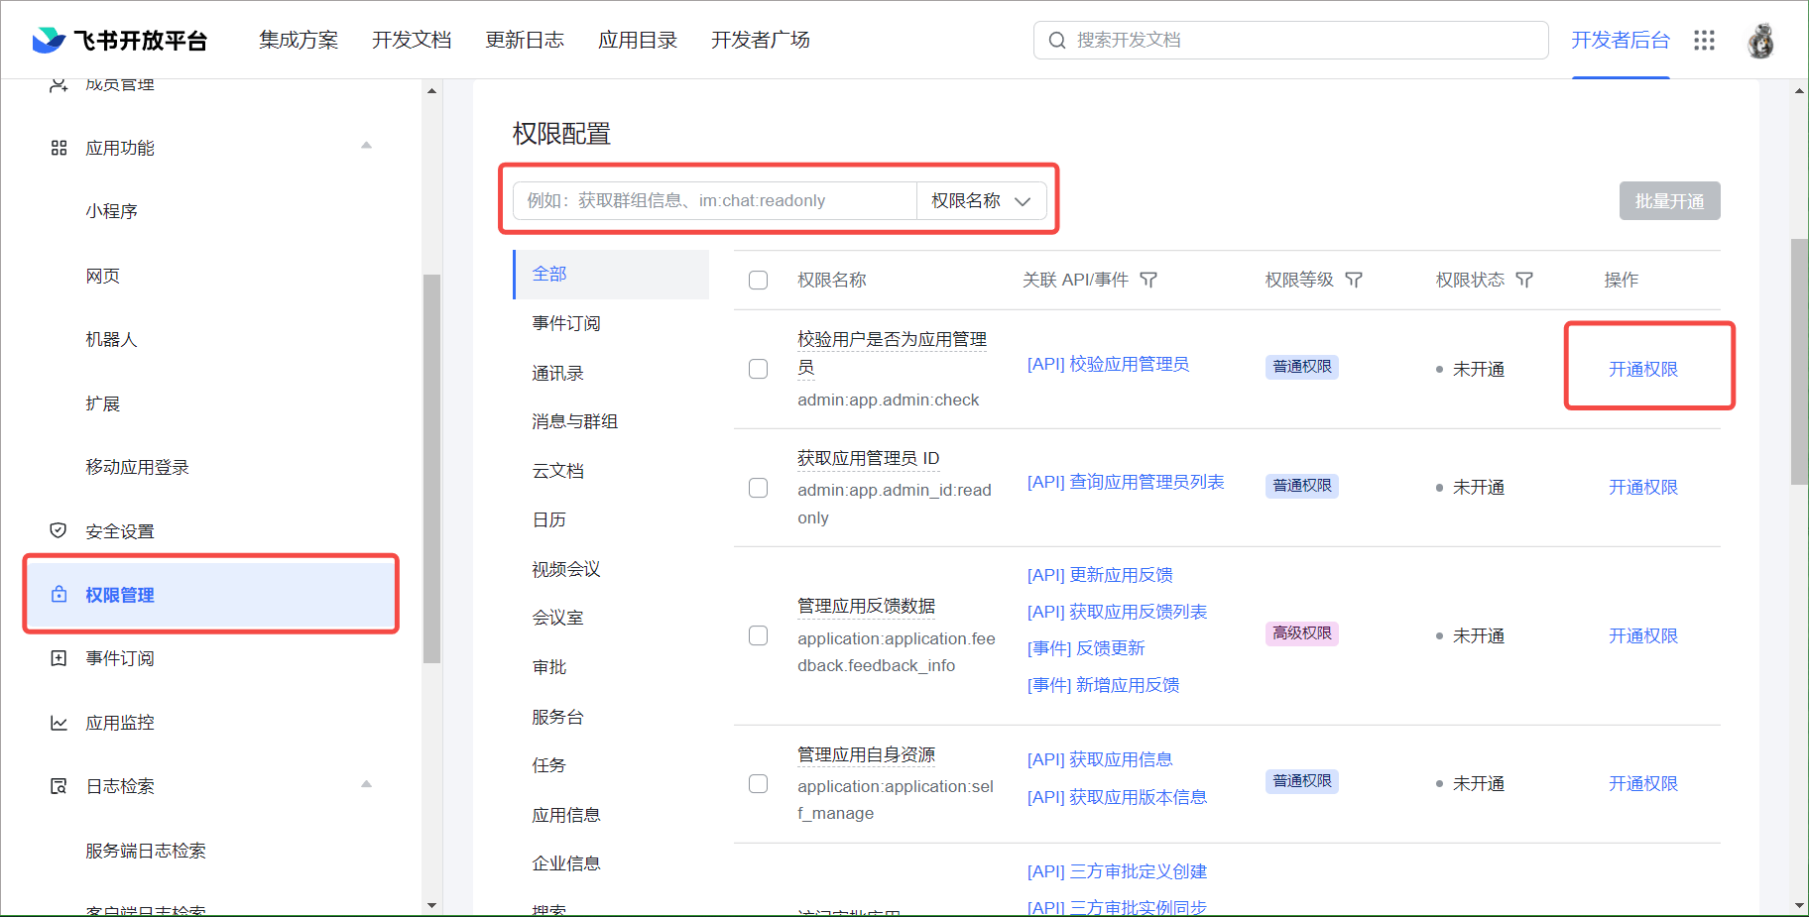The height and width of the screenshot is (917, 1809).
Task: Collapse the 日志检索 sidebar section
Action: coord(366,785)
